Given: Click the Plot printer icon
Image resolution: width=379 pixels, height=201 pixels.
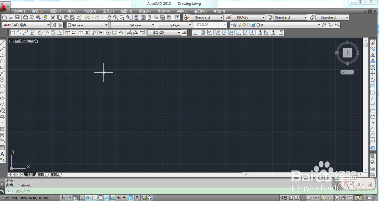Looking at the screenshot, I should (x=25, y=17).
